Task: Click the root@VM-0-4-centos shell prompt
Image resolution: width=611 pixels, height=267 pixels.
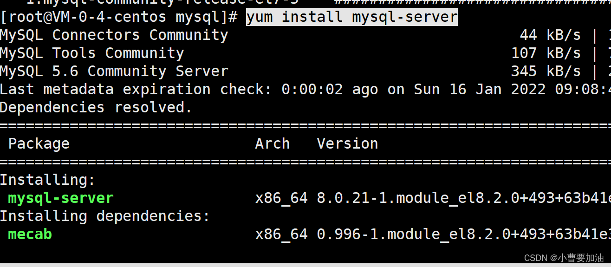Action: point(119,17)
